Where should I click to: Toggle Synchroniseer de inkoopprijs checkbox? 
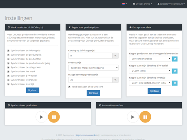[x=8, y=51]
